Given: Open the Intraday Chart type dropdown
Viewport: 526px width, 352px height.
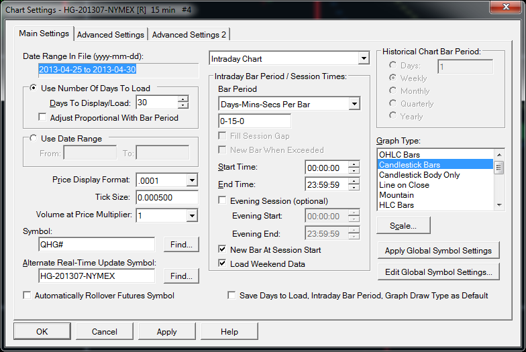Looking at the screenshot, I should point(364,59).
